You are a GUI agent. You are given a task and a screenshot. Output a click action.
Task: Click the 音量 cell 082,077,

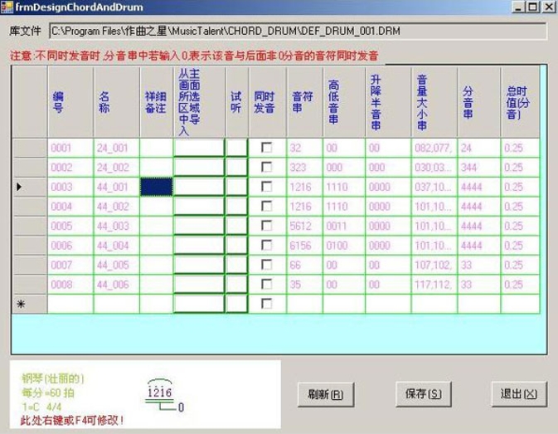click(434, 148)
